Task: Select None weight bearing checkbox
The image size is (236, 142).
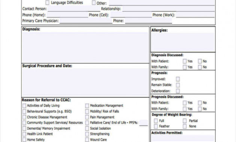Action: (185, 126)
